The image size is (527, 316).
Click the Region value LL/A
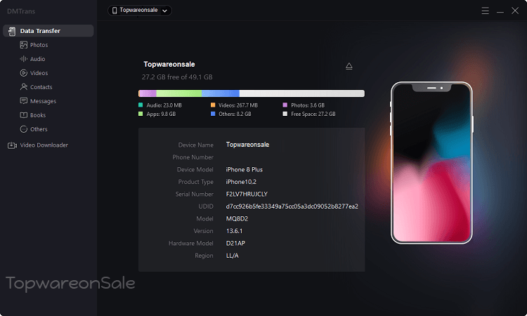coord(233,256)
